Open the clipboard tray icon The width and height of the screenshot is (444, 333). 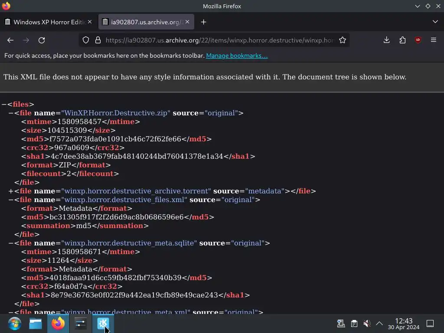pyautogui.click(x=354, y=323)
